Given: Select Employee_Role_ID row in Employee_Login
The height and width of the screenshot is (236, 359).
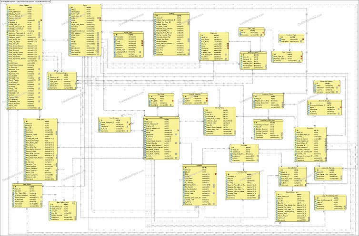Looking at the screenshot, I should (62, 79).
